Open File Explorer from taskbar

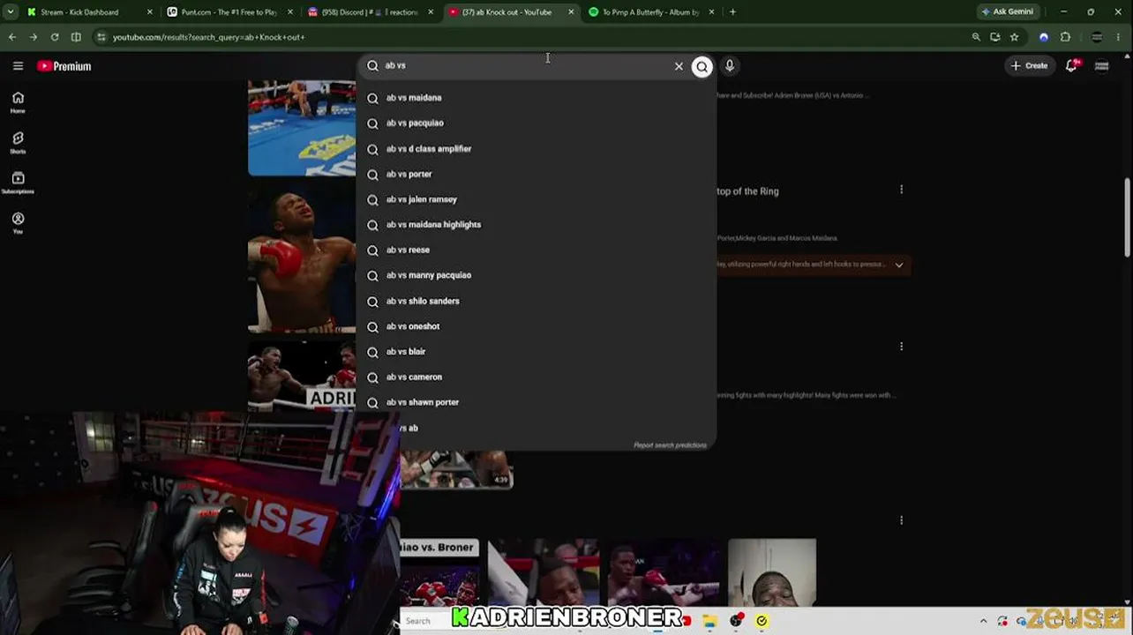(709, 621)
